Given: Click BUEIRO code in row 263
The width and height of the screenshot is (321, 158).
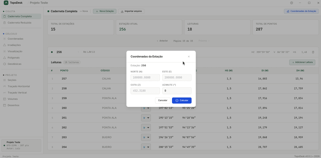Looking at the screenshot, I should click(x=107, y=137).
